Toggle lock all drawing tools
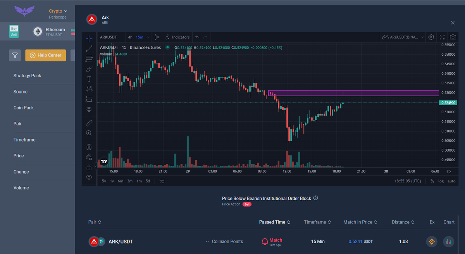The width and height of the screenshot is (465, 254). tap(89, 167)
